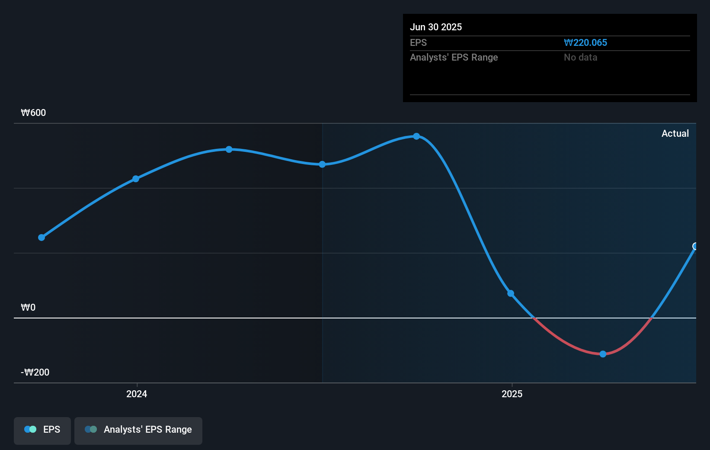
Task: Select the first EPS data point near ₩250
Action: coord(42,238)
